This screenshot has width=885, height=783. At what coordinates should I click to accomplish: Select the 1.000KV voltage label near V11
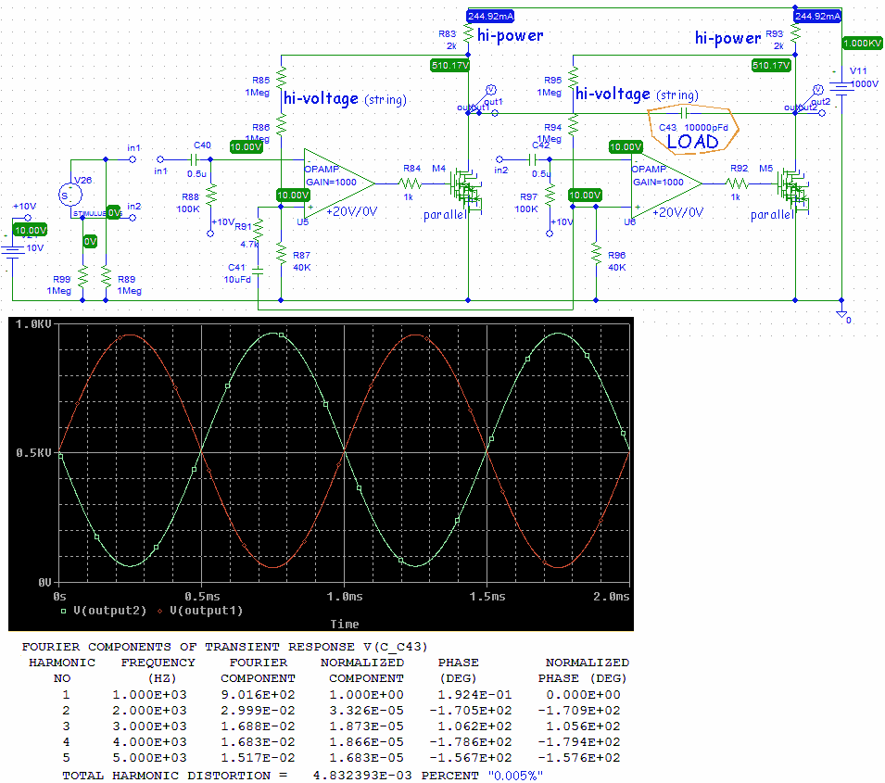click(863, 43)
